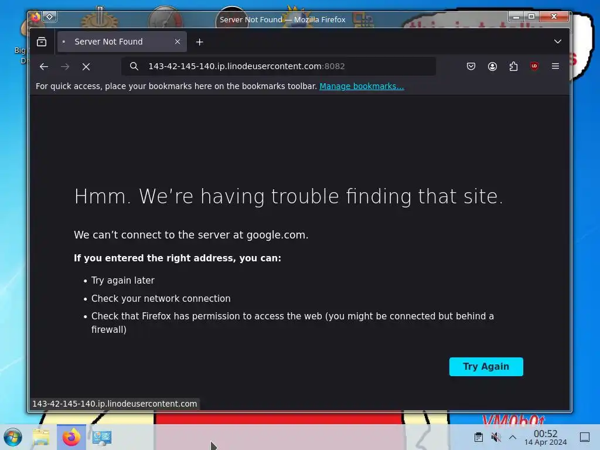
Task: Click the search magnifier in address bar
Action: pyautogui.click(x=134, y=66)
